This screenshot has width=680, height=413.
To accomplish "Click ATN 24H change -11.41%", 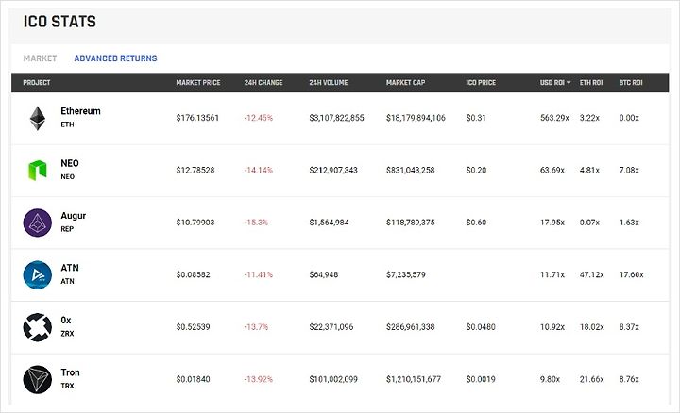I will click(x=259, y=275).
